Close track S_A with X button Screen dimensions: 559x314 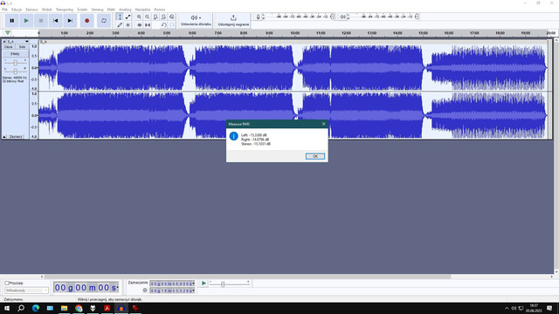click(4, 42)
